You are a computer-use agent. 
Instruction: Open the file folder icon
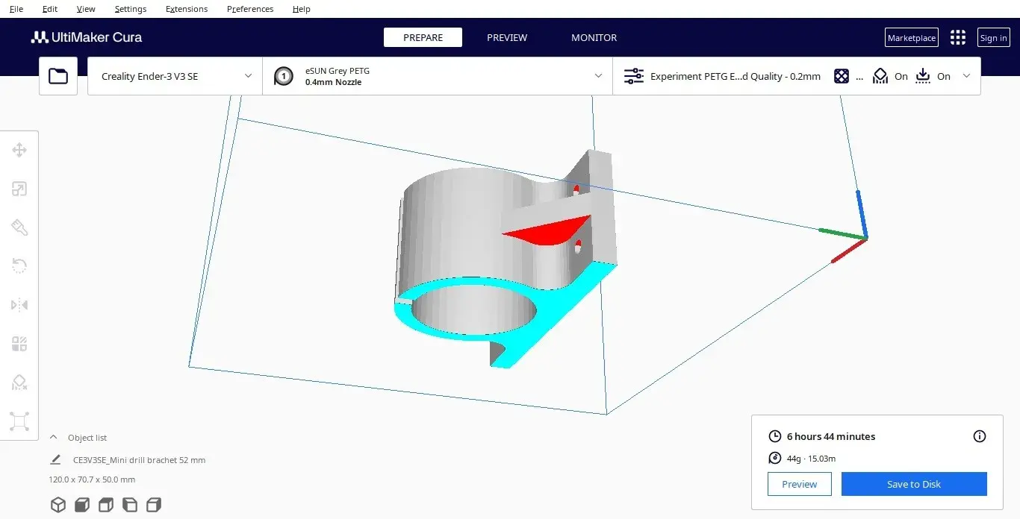(58, 76)
